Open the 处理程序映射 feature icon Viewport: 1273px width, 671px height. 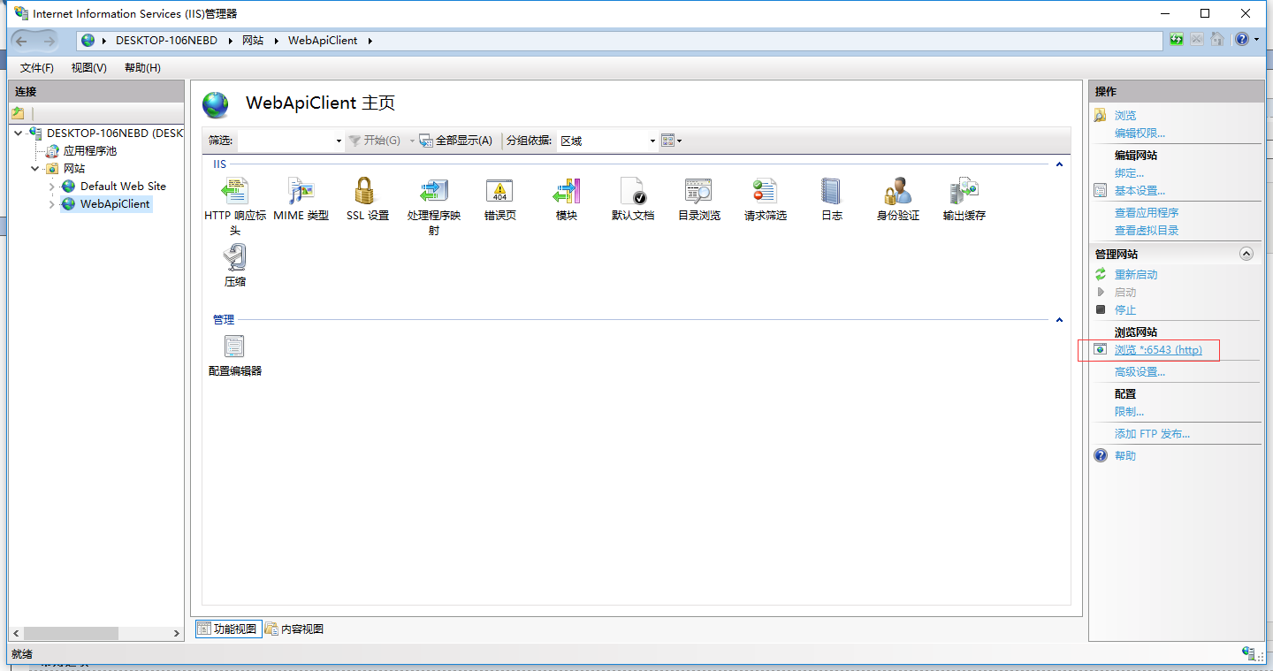coord(433,191)
